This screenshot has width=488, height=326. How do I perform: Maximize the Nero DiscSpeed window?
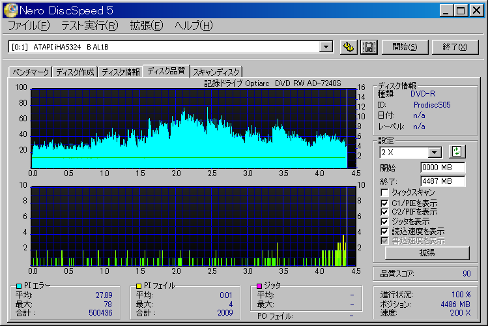[x=460, y=11]
